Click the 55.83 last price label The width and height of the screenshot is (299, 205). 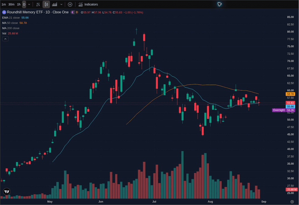point(290,103)
